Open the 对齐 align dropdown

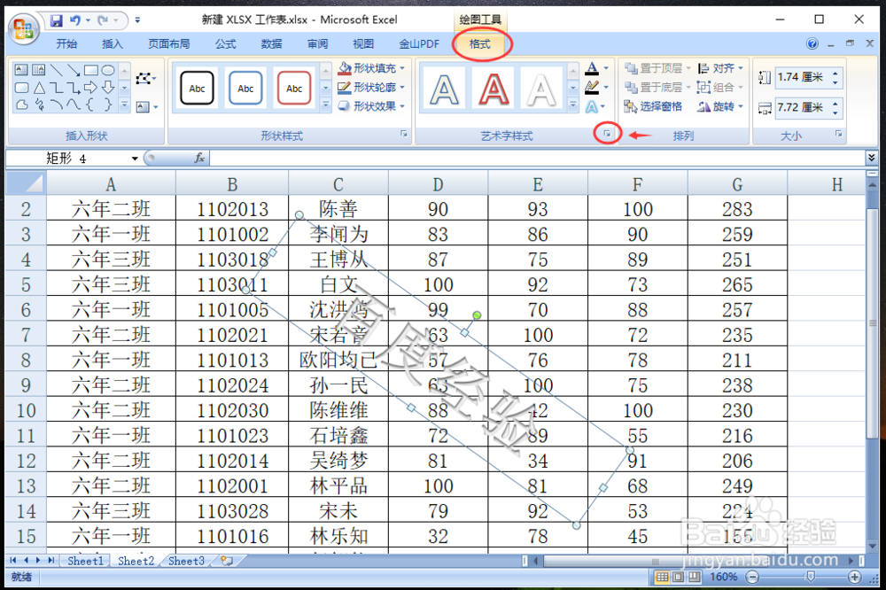719,68
